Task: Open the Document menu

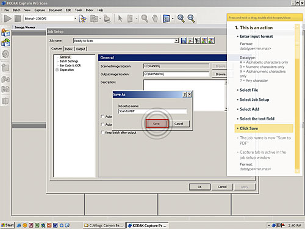Action: 55,10
